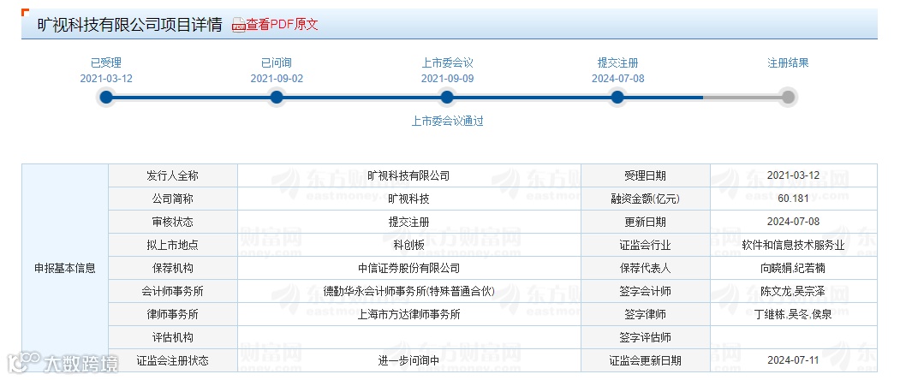
Task: Click the 审核状态 label cell
Action: point(173,222)
